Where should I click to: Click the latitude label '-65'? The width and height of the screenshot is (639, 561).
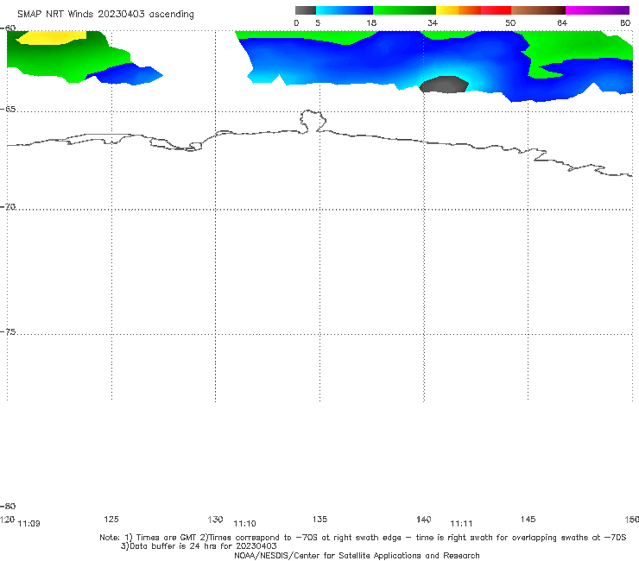pos(8,110)
